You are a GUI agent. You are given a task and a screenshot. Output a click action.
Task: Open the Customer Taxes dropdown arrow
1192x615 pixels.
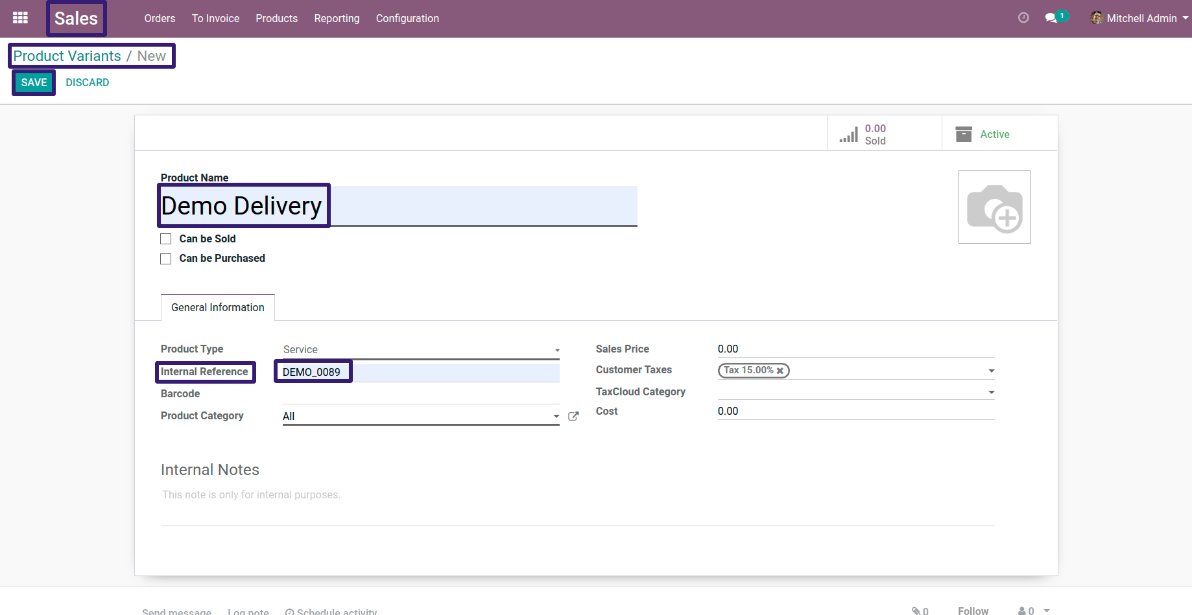coord(991,371)
